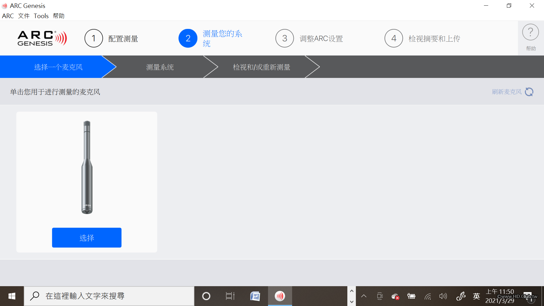Click the refresh microphone circular arrow icon
Viewport: 544px width, 306px height.
click(x=529, y=92)
